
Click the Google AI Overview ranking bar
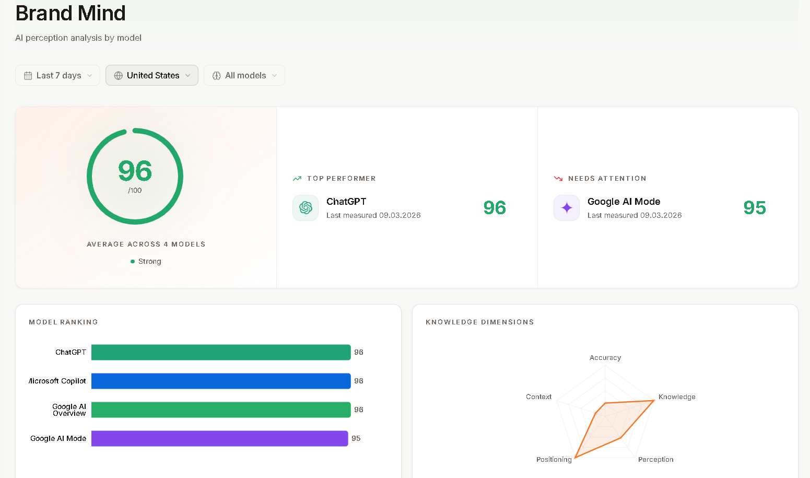coord(221,410)
